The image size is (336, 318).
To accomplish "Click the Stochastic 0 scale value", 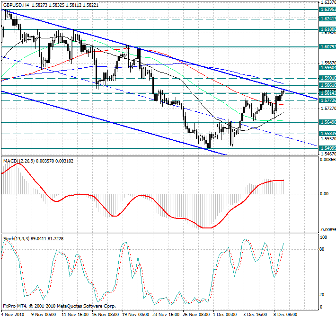I will (321, 307).
